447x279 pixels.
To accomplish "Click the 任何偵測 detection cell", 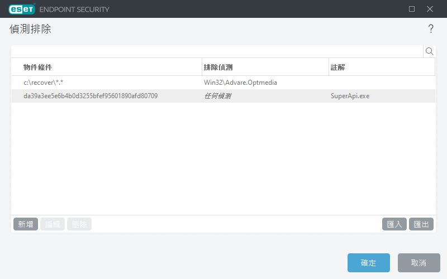I will point(218,96).
